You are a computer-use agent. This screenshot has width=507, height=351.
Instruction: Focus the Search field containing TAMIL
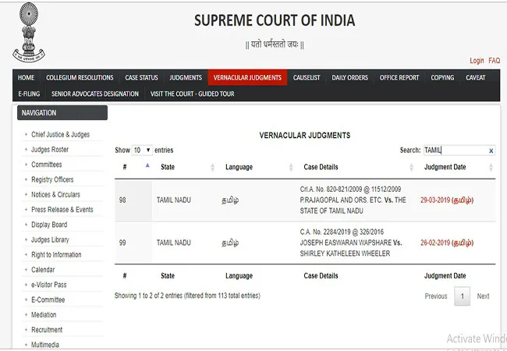pos(459,151)
